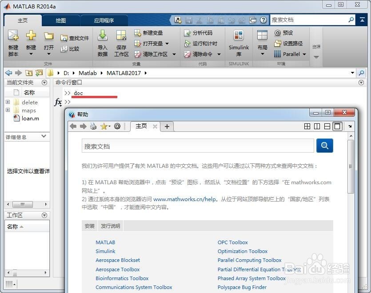The height and width of the screenshot is (293, 371).
Task: Click the back arrow in address bar
Action: (8, 73)
